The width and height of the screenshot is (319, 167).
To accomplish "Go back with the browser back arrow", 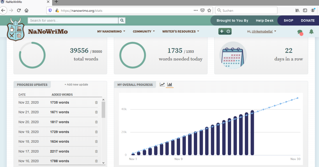I will pos(3,10).
